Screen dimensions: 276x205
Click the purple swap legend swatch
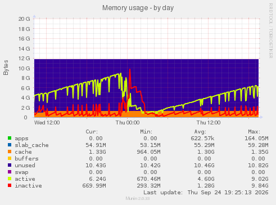coord(10,172)
